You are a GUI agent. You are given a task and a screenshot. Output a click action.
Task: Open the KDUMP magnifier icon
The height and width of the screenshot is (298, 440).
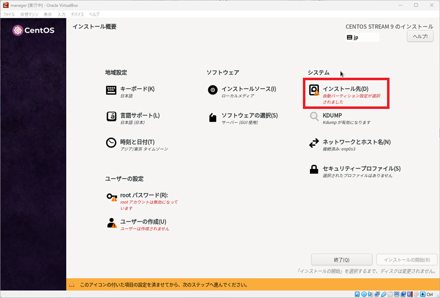[x=314, y=116]
